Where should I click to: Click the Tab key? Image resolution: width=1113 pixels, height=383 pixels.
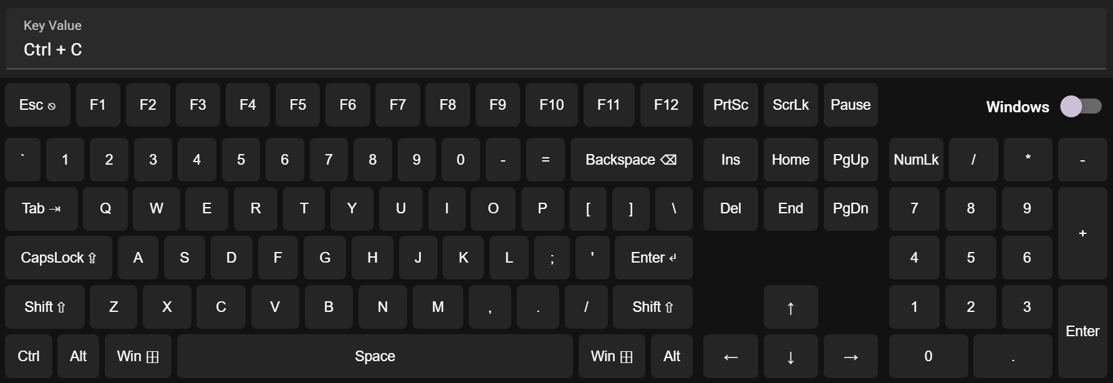click(41, 208)
